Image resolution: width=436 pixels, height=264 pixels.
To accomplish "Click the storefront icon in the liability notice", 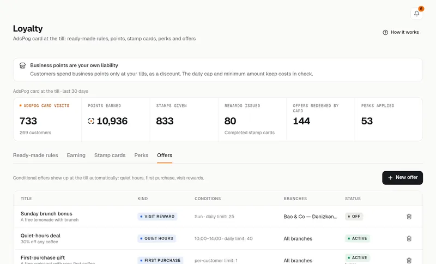I will [22, 65].
